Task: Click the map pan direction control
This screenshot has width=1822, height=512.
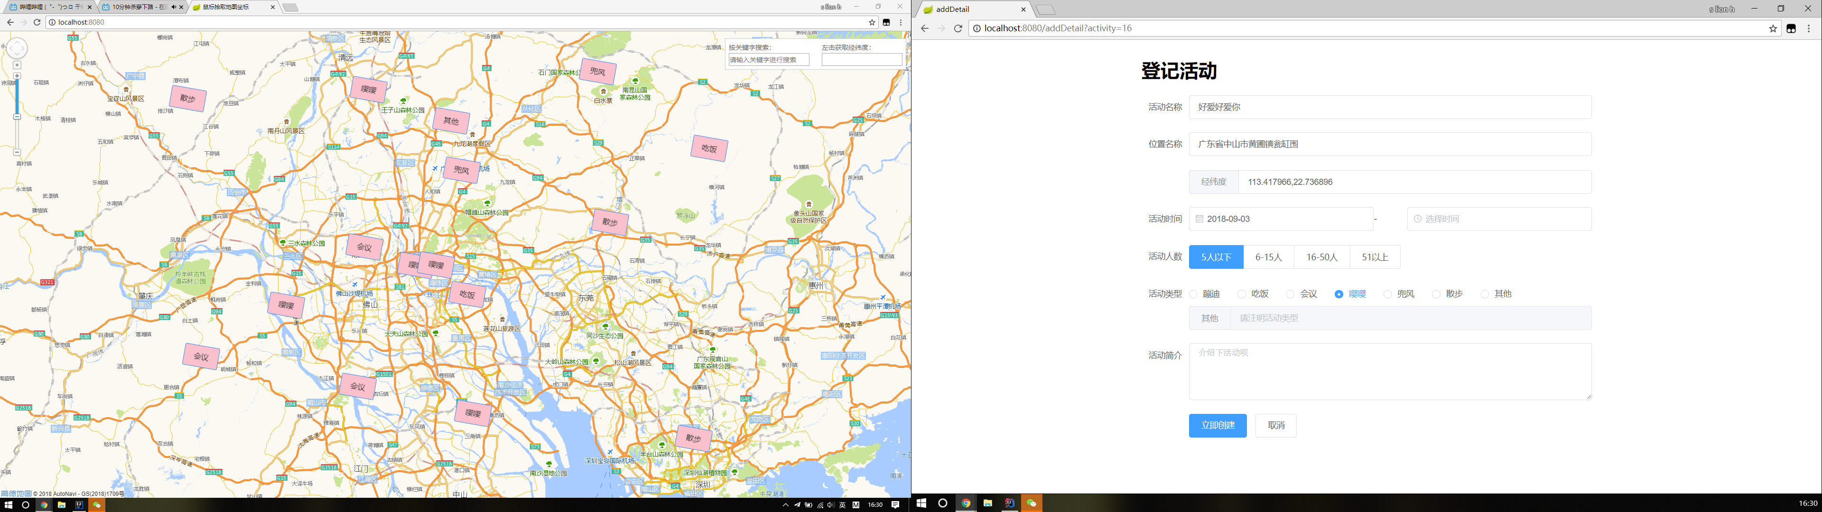Action: point(17,48)
